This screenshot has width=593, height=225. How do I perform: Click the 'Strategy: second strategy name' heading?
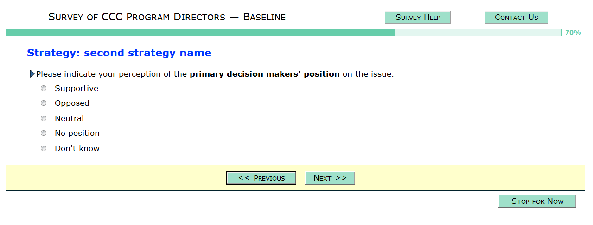tap(119, 53)
